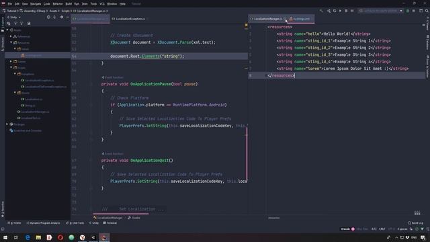Select LocalizationManager.cs in project tree
This screenshot has width=430, height=242.
click(x=33, y=112)
